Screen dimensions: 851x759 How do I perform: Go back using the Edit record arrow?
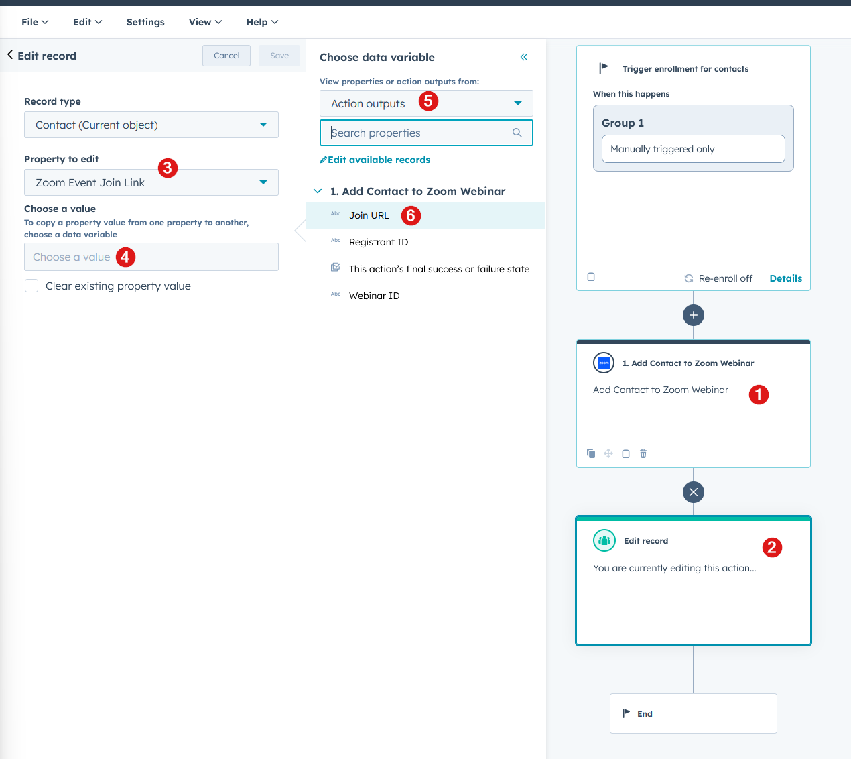[x=10, y=55]
